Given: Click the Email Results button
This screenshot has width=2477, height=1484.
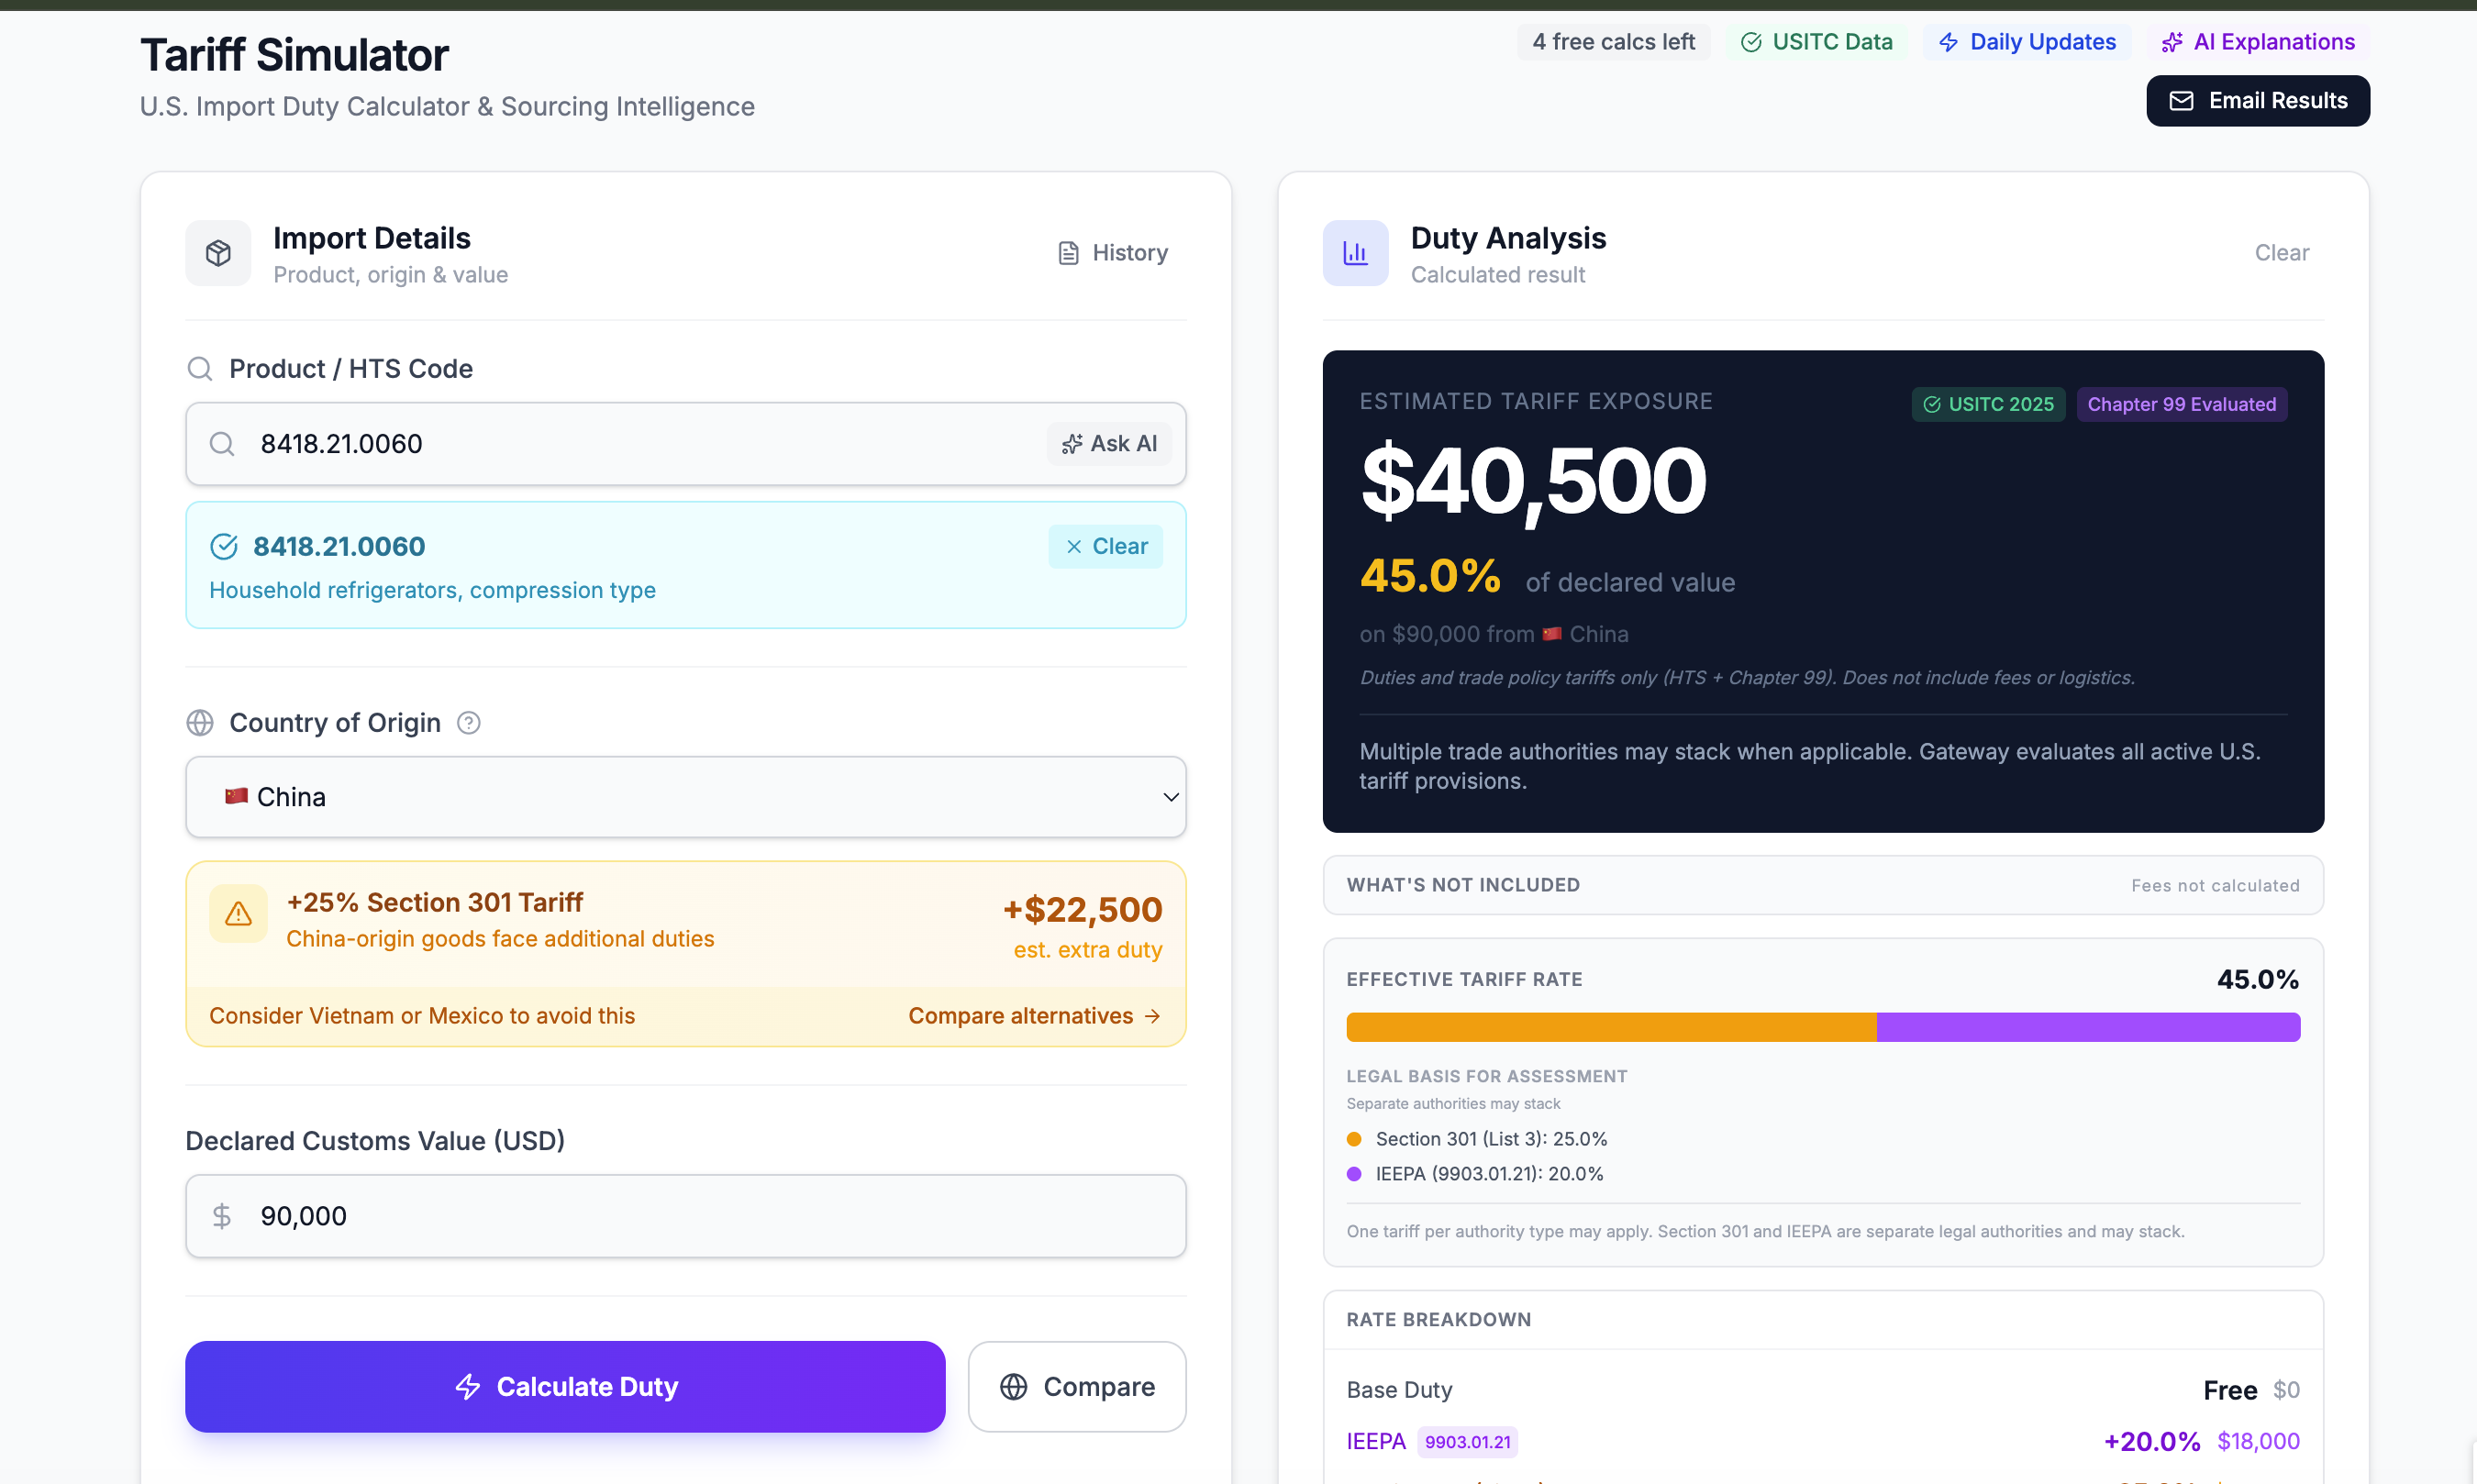Looking at the screenshot, I should (2257, 101).
